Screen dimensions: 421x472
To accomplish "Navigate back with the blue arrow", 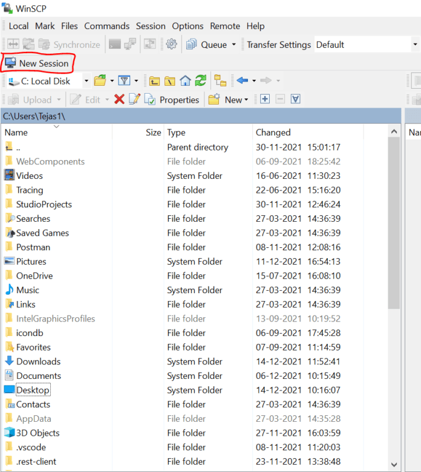I will [243, 80].
